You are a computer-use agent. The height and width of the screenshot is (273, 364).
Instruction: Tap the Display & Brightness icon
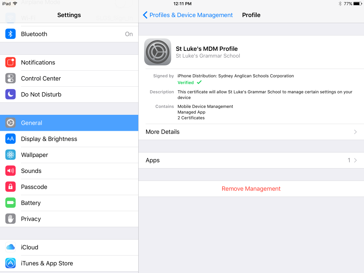10,139
